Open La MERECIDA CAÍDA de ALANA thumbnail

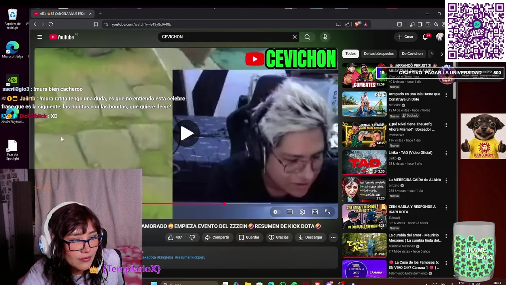coord(364,189)
